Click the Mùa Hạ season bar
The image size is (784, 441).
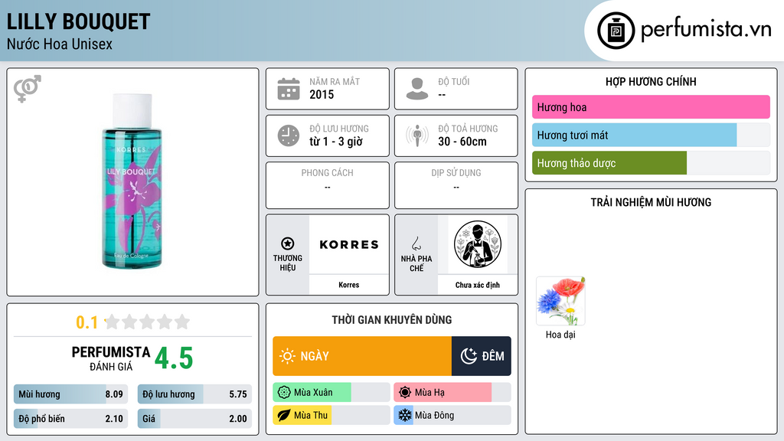click(452, 393)
